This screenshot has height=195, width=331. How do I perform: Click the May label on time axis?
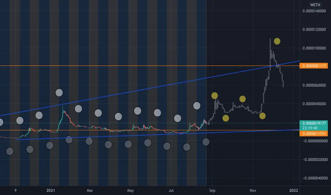point(130,190)
